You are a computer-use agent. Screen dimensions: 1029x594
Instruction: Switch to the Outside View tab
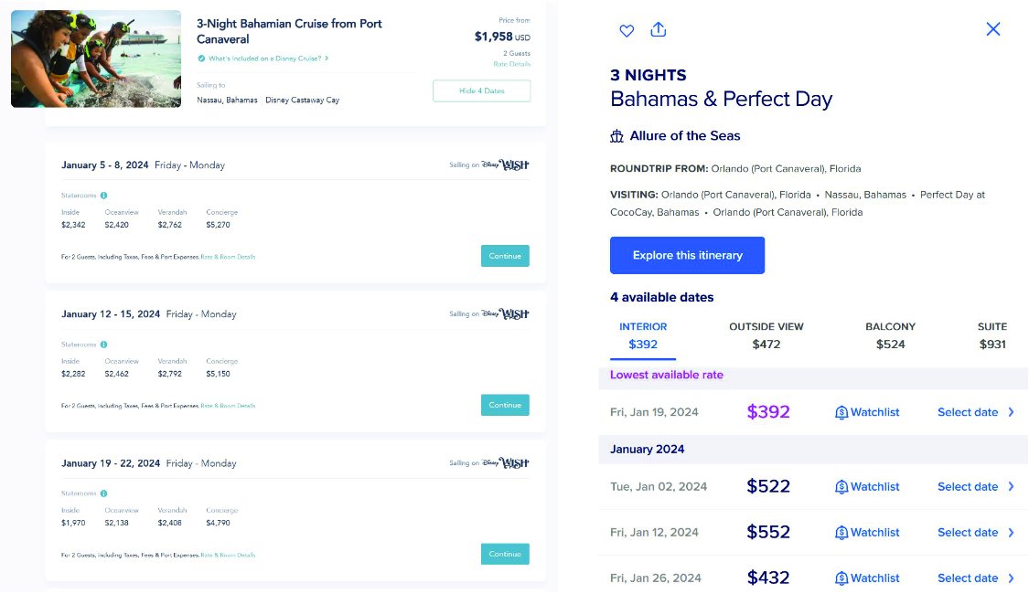click(766, 335)
